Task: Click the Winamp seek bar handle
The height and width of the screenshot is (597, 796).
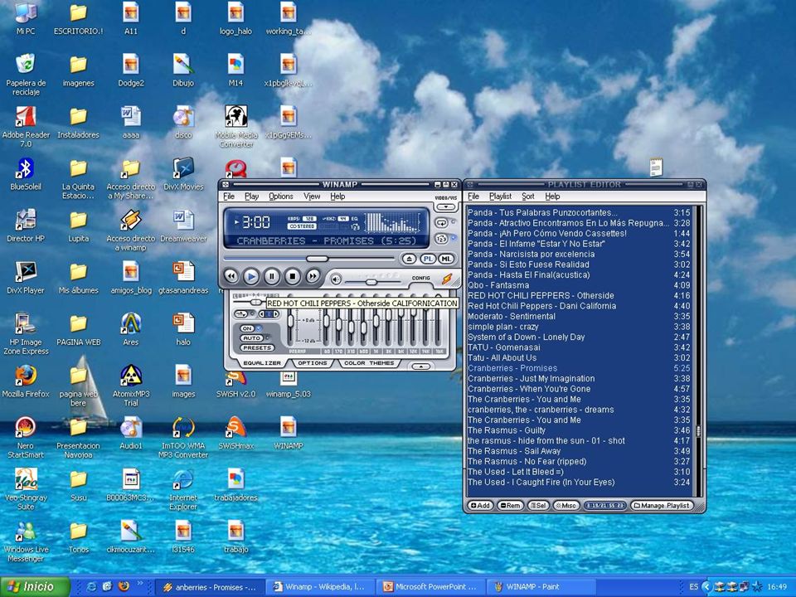Action: [x=318, y=259]
